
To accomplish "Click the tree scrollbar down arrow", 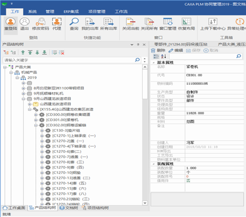I will click(145, 203).
